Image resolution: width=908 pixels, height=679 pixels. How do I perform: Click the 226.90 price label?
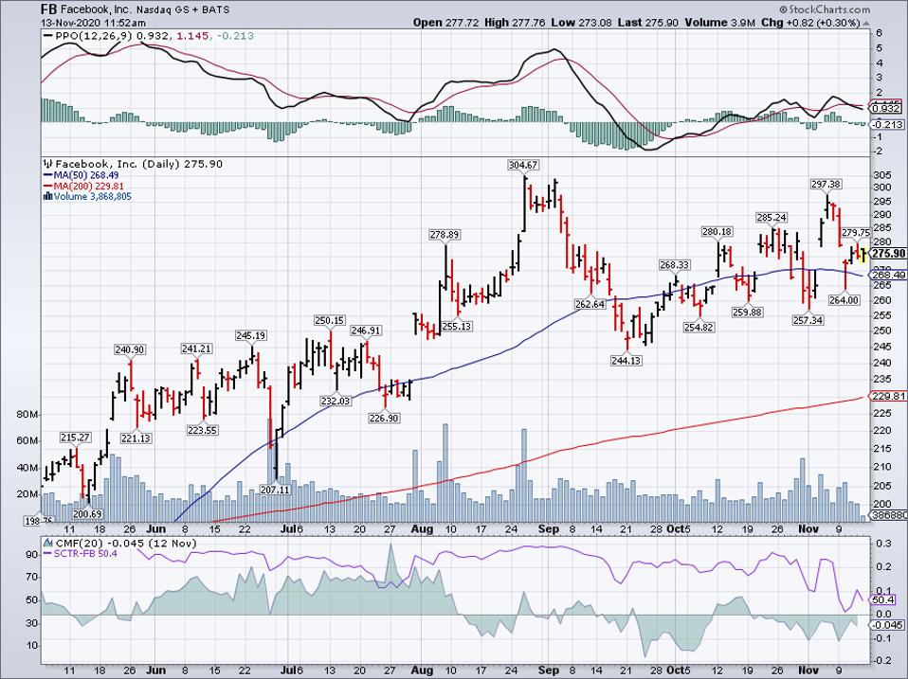(384, 418)
